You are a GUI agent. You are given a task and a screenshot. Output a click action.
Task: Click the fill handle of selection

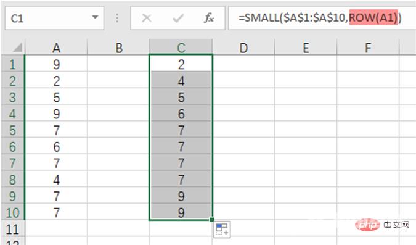(212, 220)
